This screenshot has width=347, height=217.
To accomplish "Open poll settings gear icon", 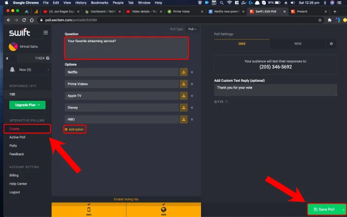I will click(x=331, y=44).
